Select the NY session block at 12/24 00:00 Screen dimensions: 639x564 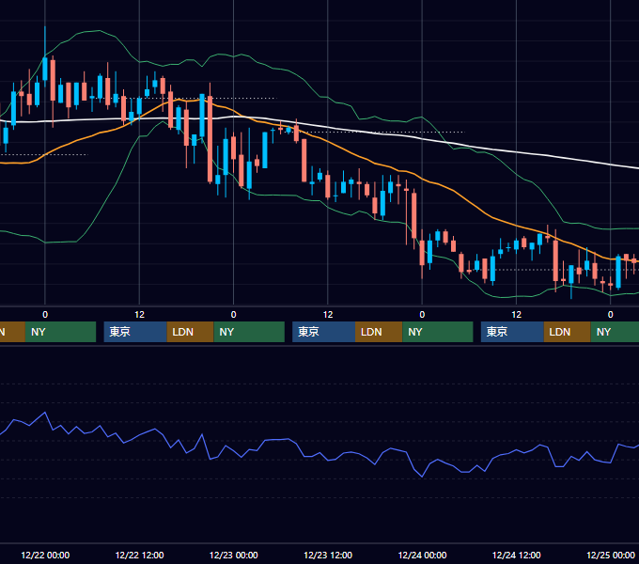click(438, 332)
